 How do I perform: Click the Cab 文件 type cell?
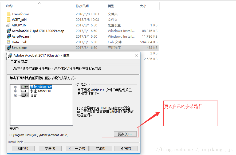point(115,42)
